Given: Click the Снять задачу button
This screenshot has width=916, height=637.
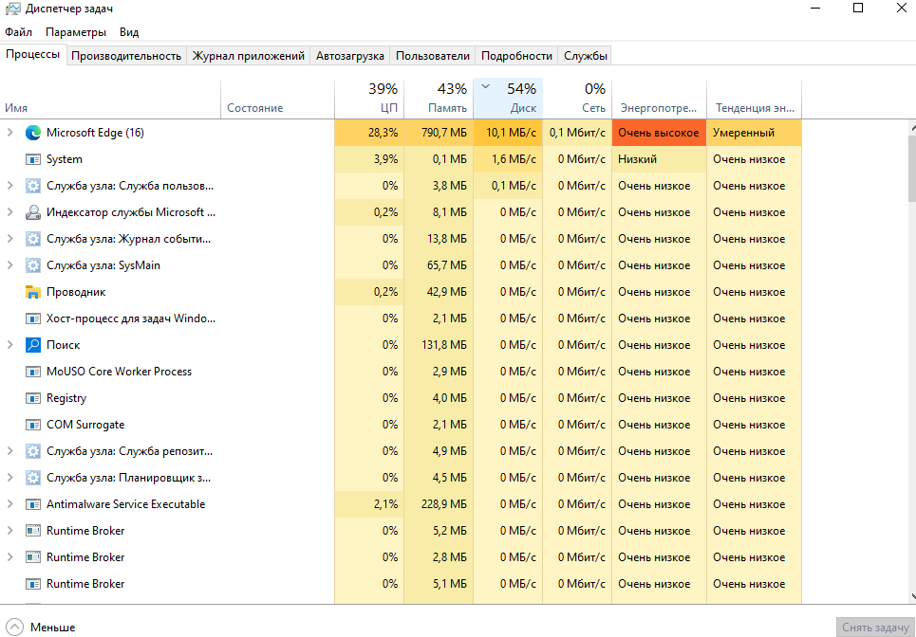Looking at the screenshot, I should point(875,628).
